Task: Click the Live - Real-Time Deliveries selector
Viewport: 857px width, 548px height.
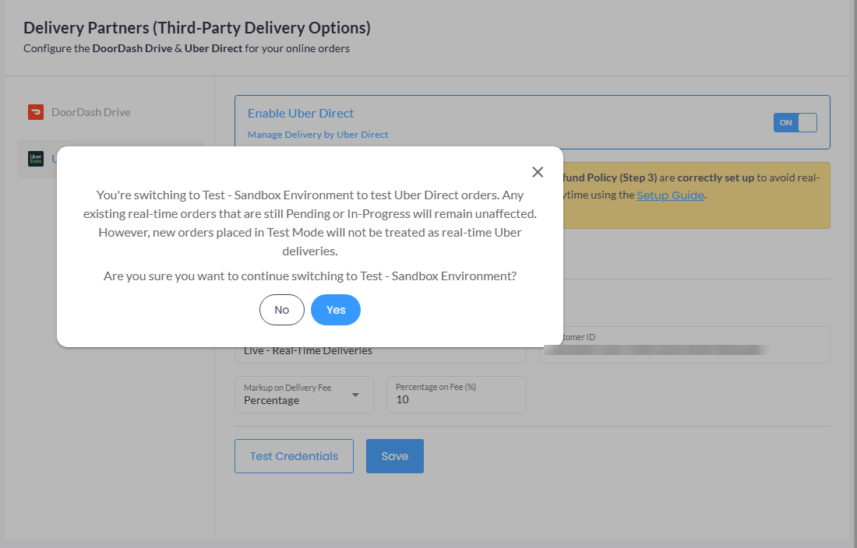Action: tap(380, 353)
